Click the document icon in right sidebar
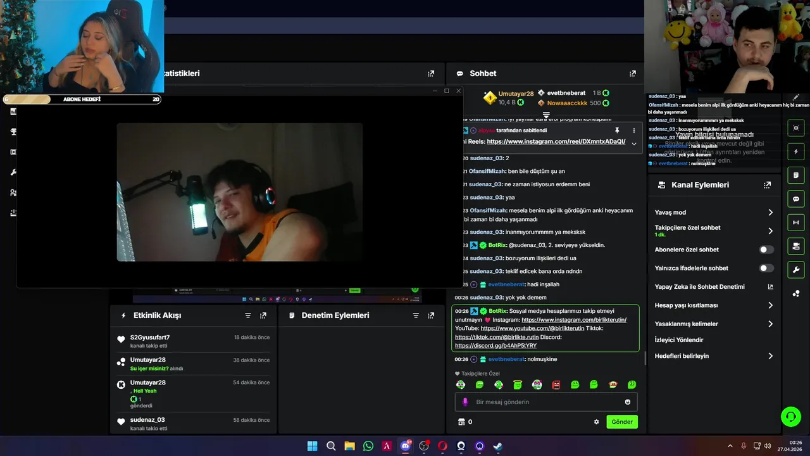This screenshot has width=810, height=456. click(x=796, y=175)
